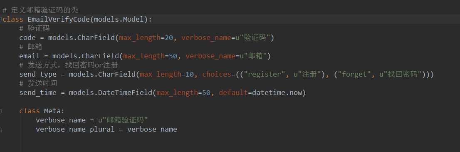The height and width of the screenshot is (152, 460).
Task: Click verbose_name value assigned to verbose_name_plural
Action: 152,130
